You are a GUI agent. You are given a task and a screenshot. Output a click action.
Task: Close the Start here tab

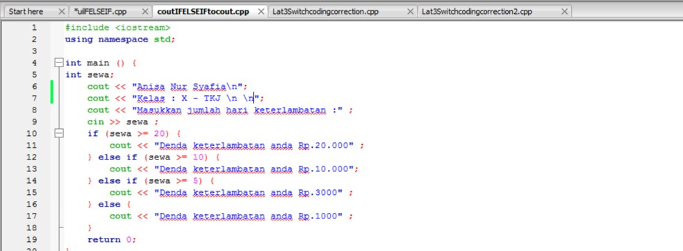[x=62, y=12]
